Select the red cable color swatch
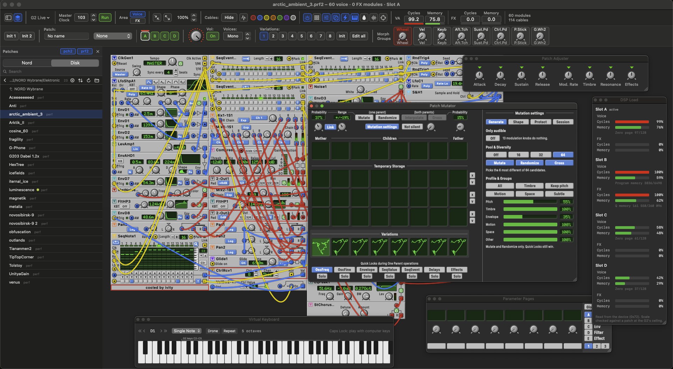Image resolution: width=673 pixels, height=369 pixels. [253, 18]
